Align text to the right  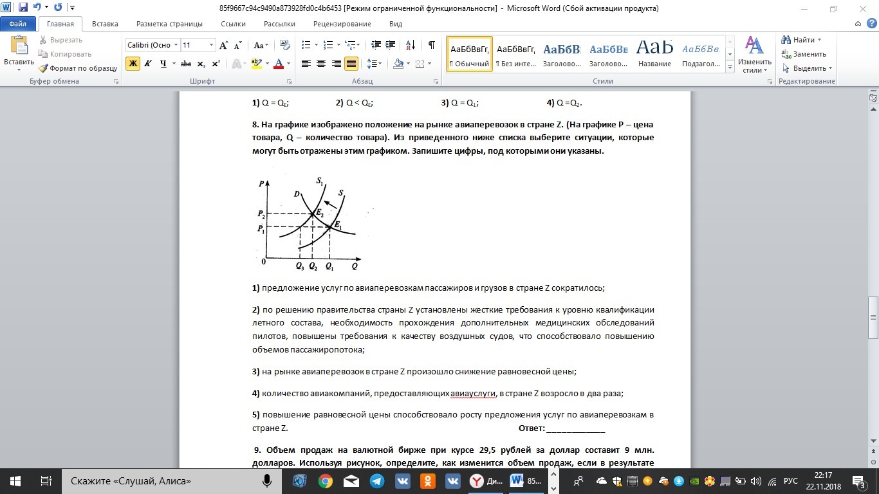pos(336,64)
